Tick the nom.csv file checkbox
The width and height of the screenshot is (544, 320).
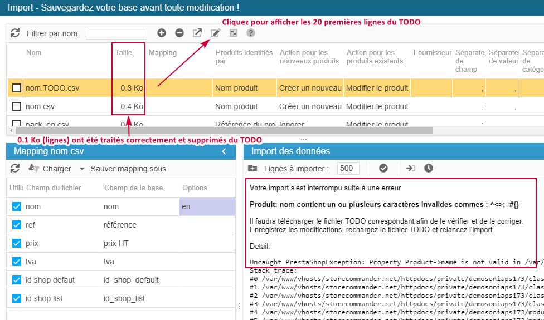17,106
